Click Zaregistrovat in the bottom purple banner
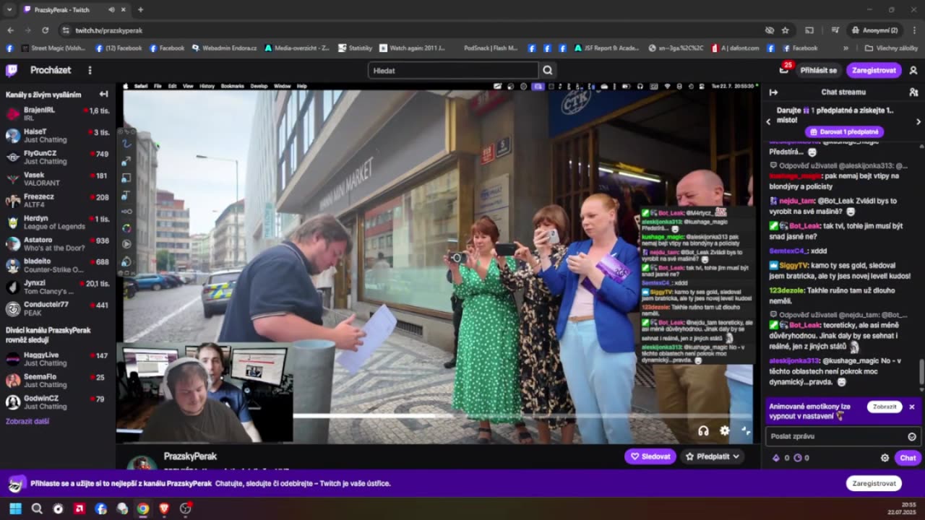The height and width of the screenshot is (520, 925). point(874,483)
